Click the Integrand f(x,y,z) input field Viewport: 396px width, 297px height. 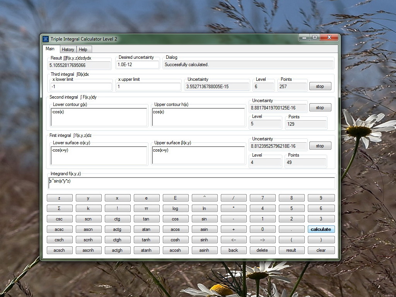(191, 183)
